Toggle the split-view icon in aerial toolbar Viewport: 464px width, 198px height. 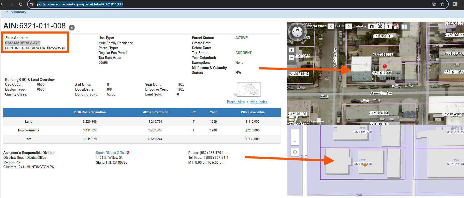click(x=404, y=26)
